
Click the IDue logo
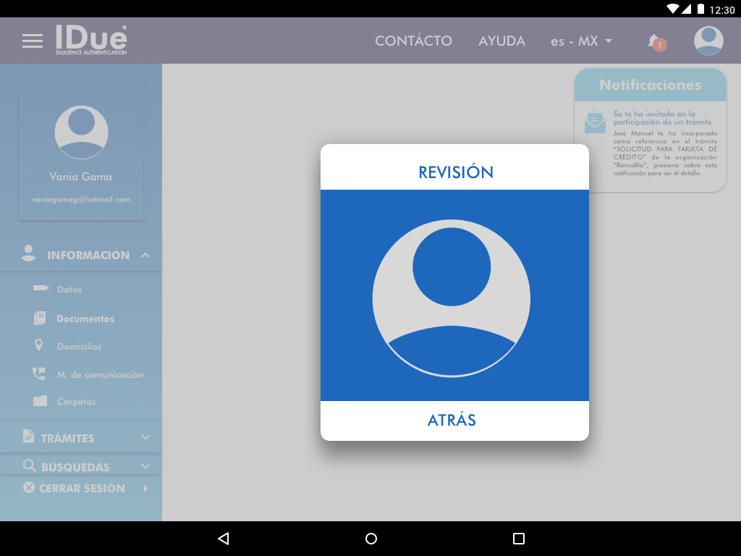coord(91,41)
